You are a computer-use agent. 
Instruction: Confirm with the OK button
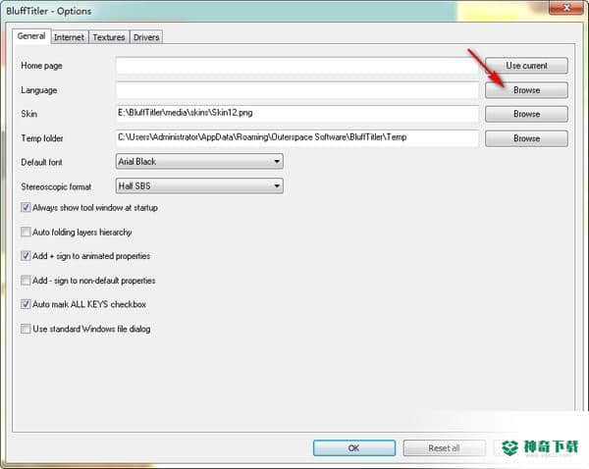pyautogui.click(x=354, y=448)
